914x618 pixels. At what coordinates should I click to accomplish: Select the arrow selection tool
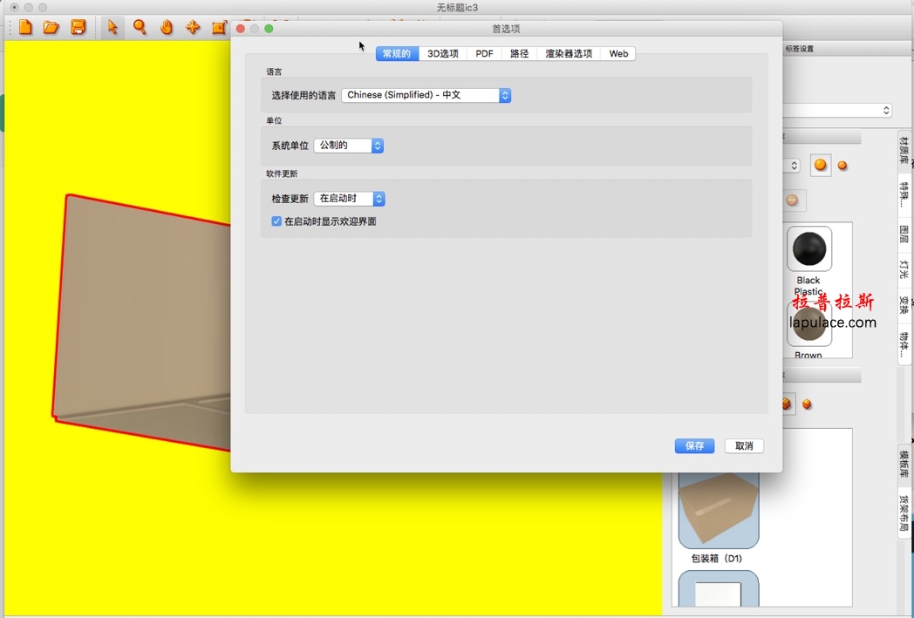point(112,27)
